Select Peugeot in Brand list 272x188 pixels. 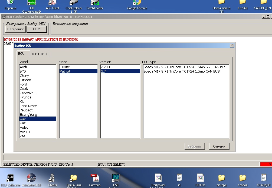click(38, 110)
